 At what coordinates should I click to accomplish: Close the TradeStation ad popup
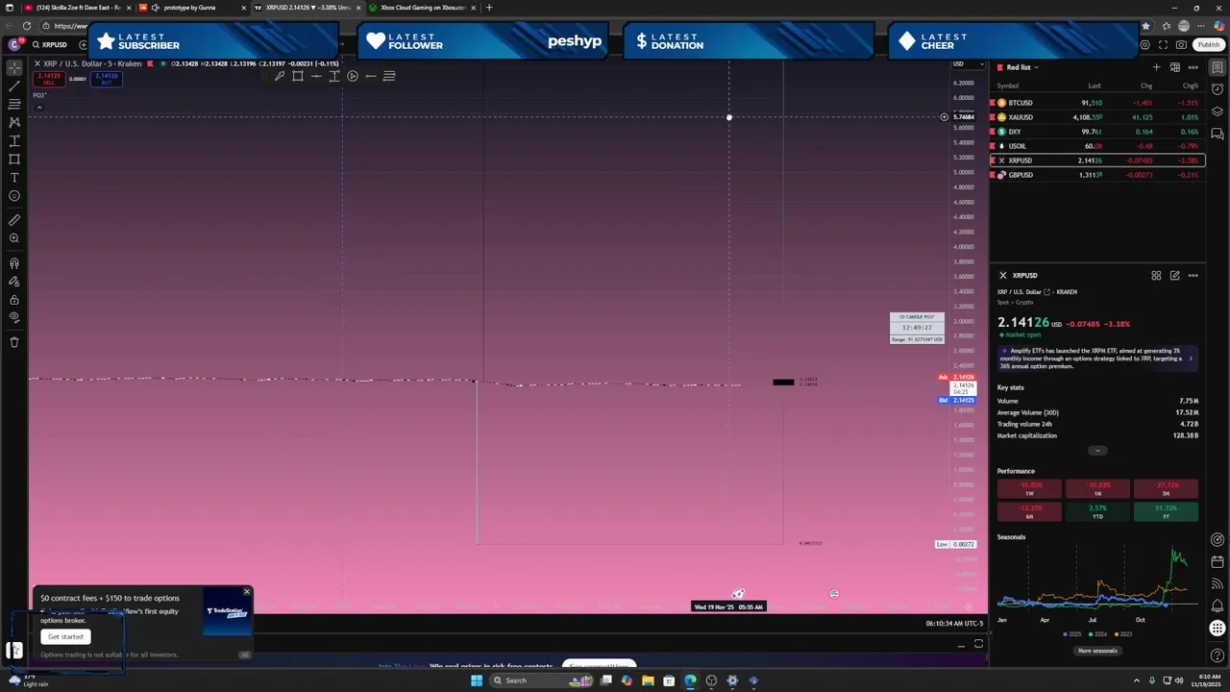246,592
